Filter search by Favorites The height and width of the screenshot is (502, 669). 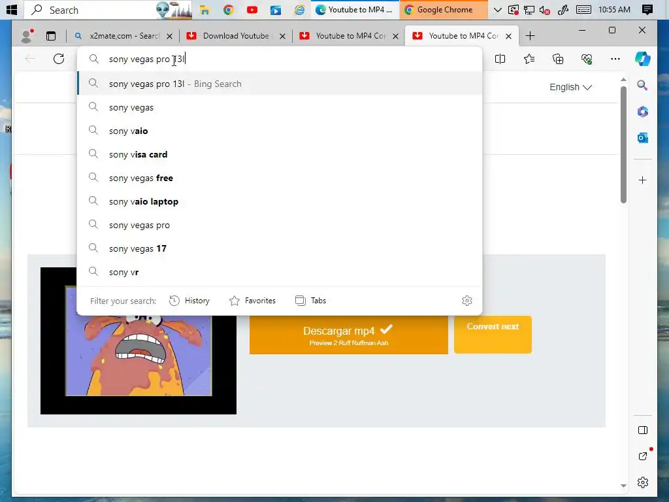coord(253,301)
